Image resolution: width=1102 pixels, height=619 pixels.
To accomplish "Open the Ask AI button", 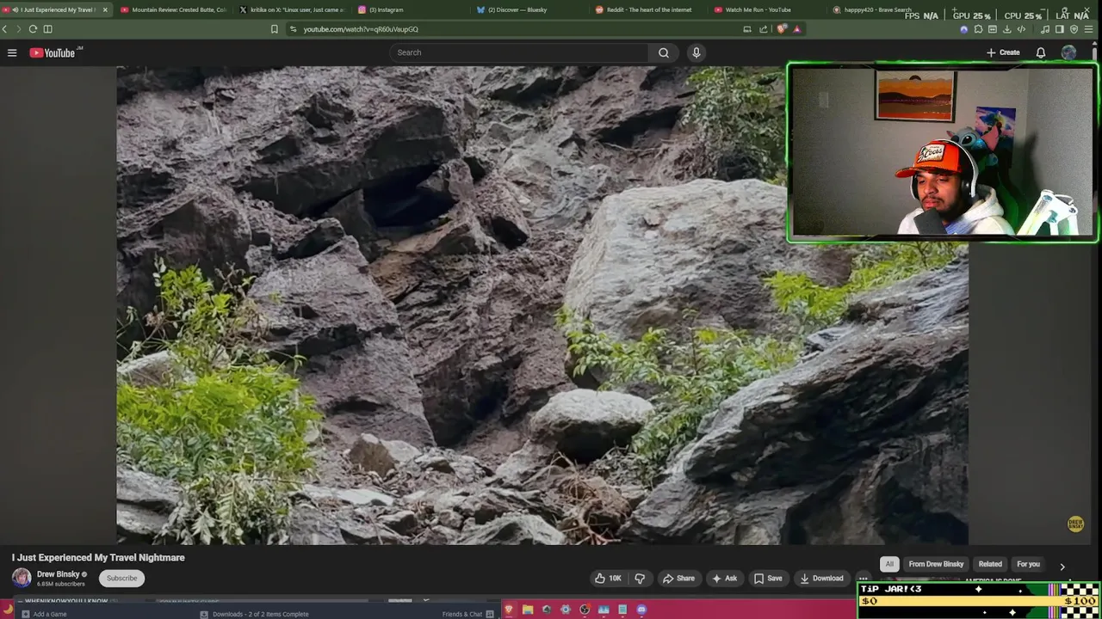I will [723, 579].
